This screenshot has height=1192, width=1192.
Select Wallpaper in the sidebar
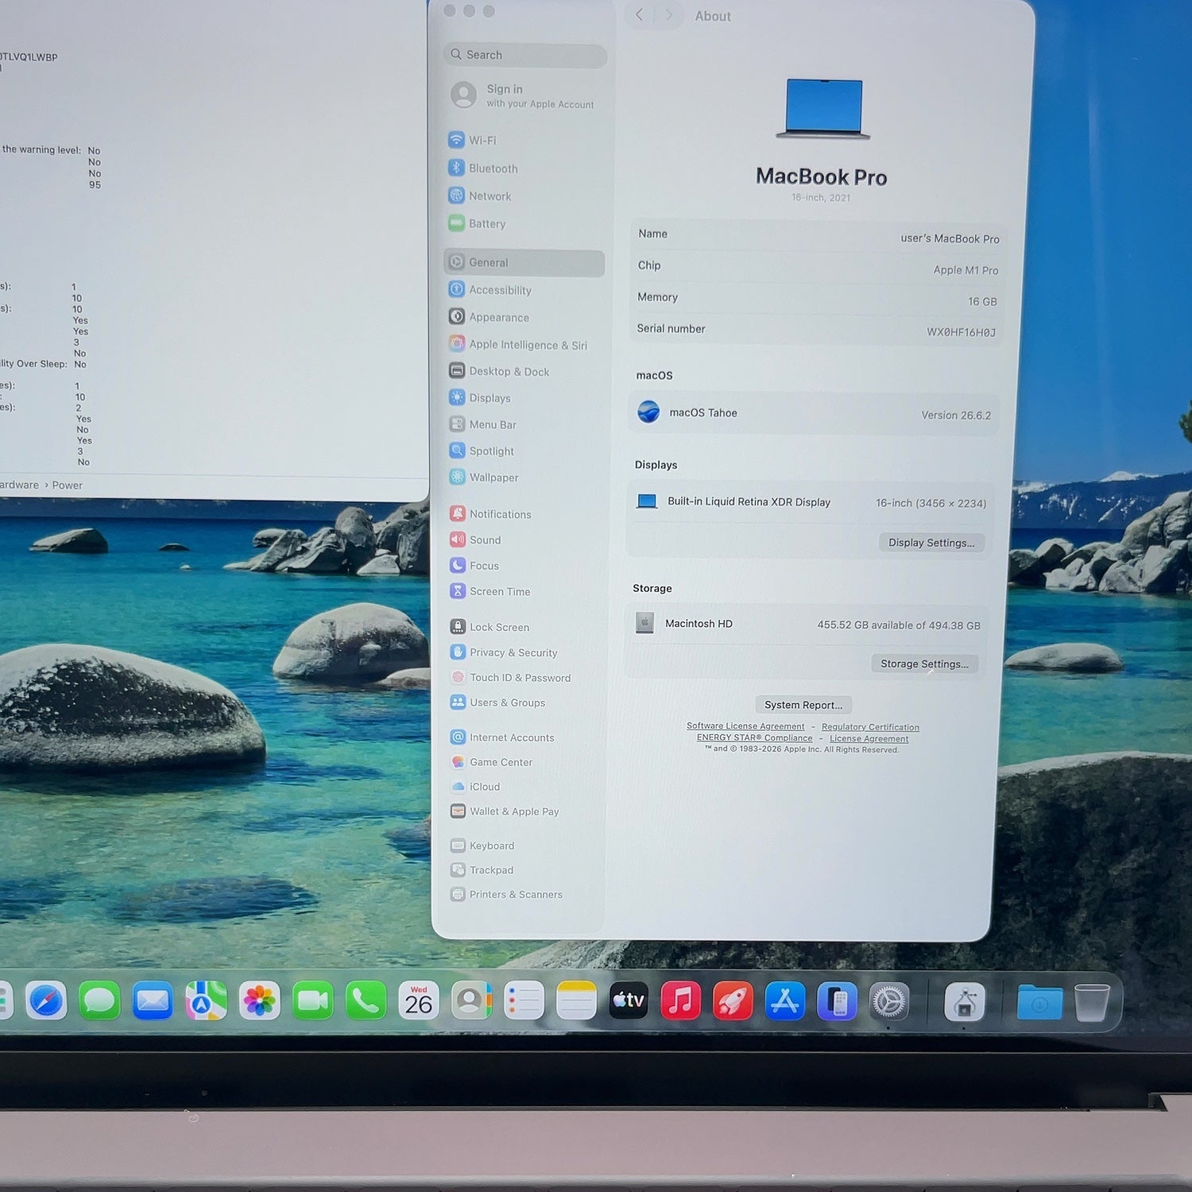(x=524, y=478)
